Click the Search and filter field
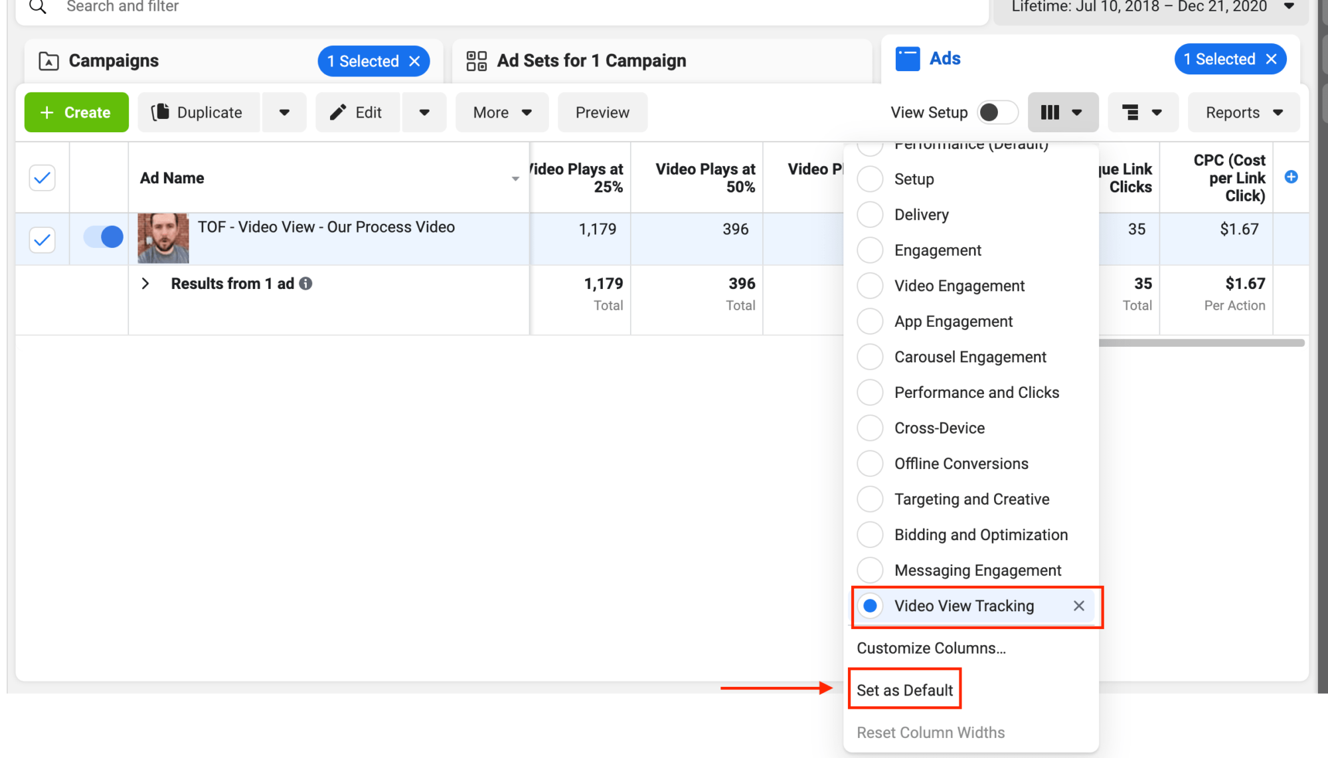Image resolution: width=1328 pixels, height=758 pixels. point(502,7)
